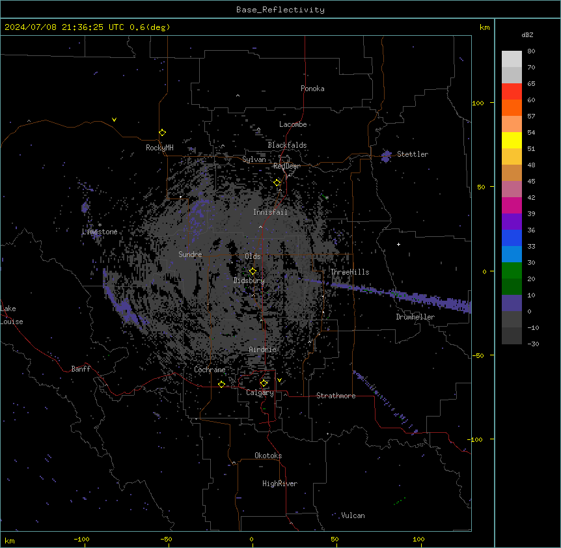561x548 pixels.
Task: Click the km unit label at top right
Action: tap(484, 27)
